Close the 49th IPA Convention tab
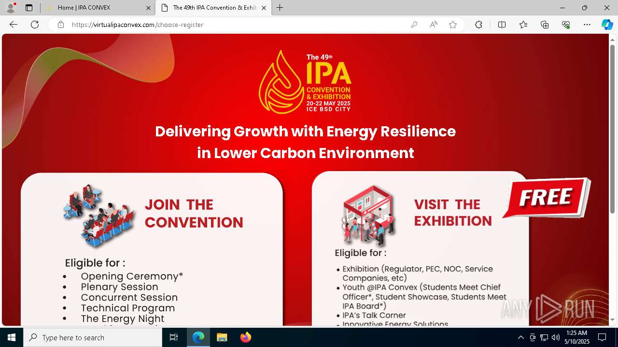This screenshot has width=618, height=347. point(264,8)
